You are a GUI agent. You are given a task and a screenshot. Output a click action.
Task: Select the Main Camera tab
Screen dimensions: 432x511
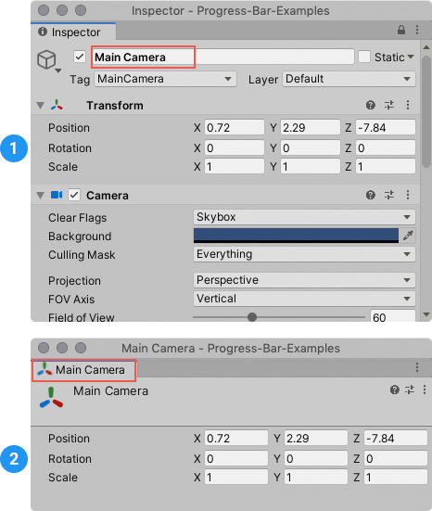point(84,370)
